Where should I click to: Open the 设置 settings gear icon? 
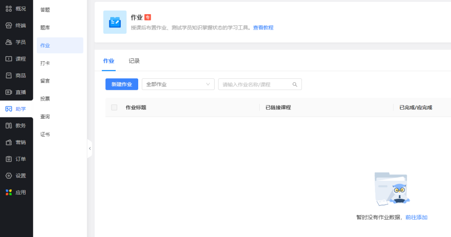(9, 176)
